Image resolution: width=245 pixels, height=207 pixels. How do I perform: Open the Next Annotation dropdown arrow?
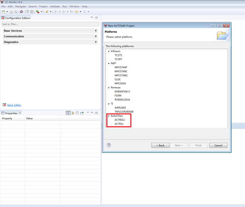pos(60,12)
